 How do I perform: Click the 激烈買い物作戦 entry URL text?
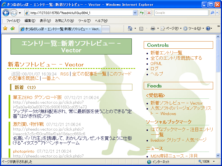(x=49, y=131)
